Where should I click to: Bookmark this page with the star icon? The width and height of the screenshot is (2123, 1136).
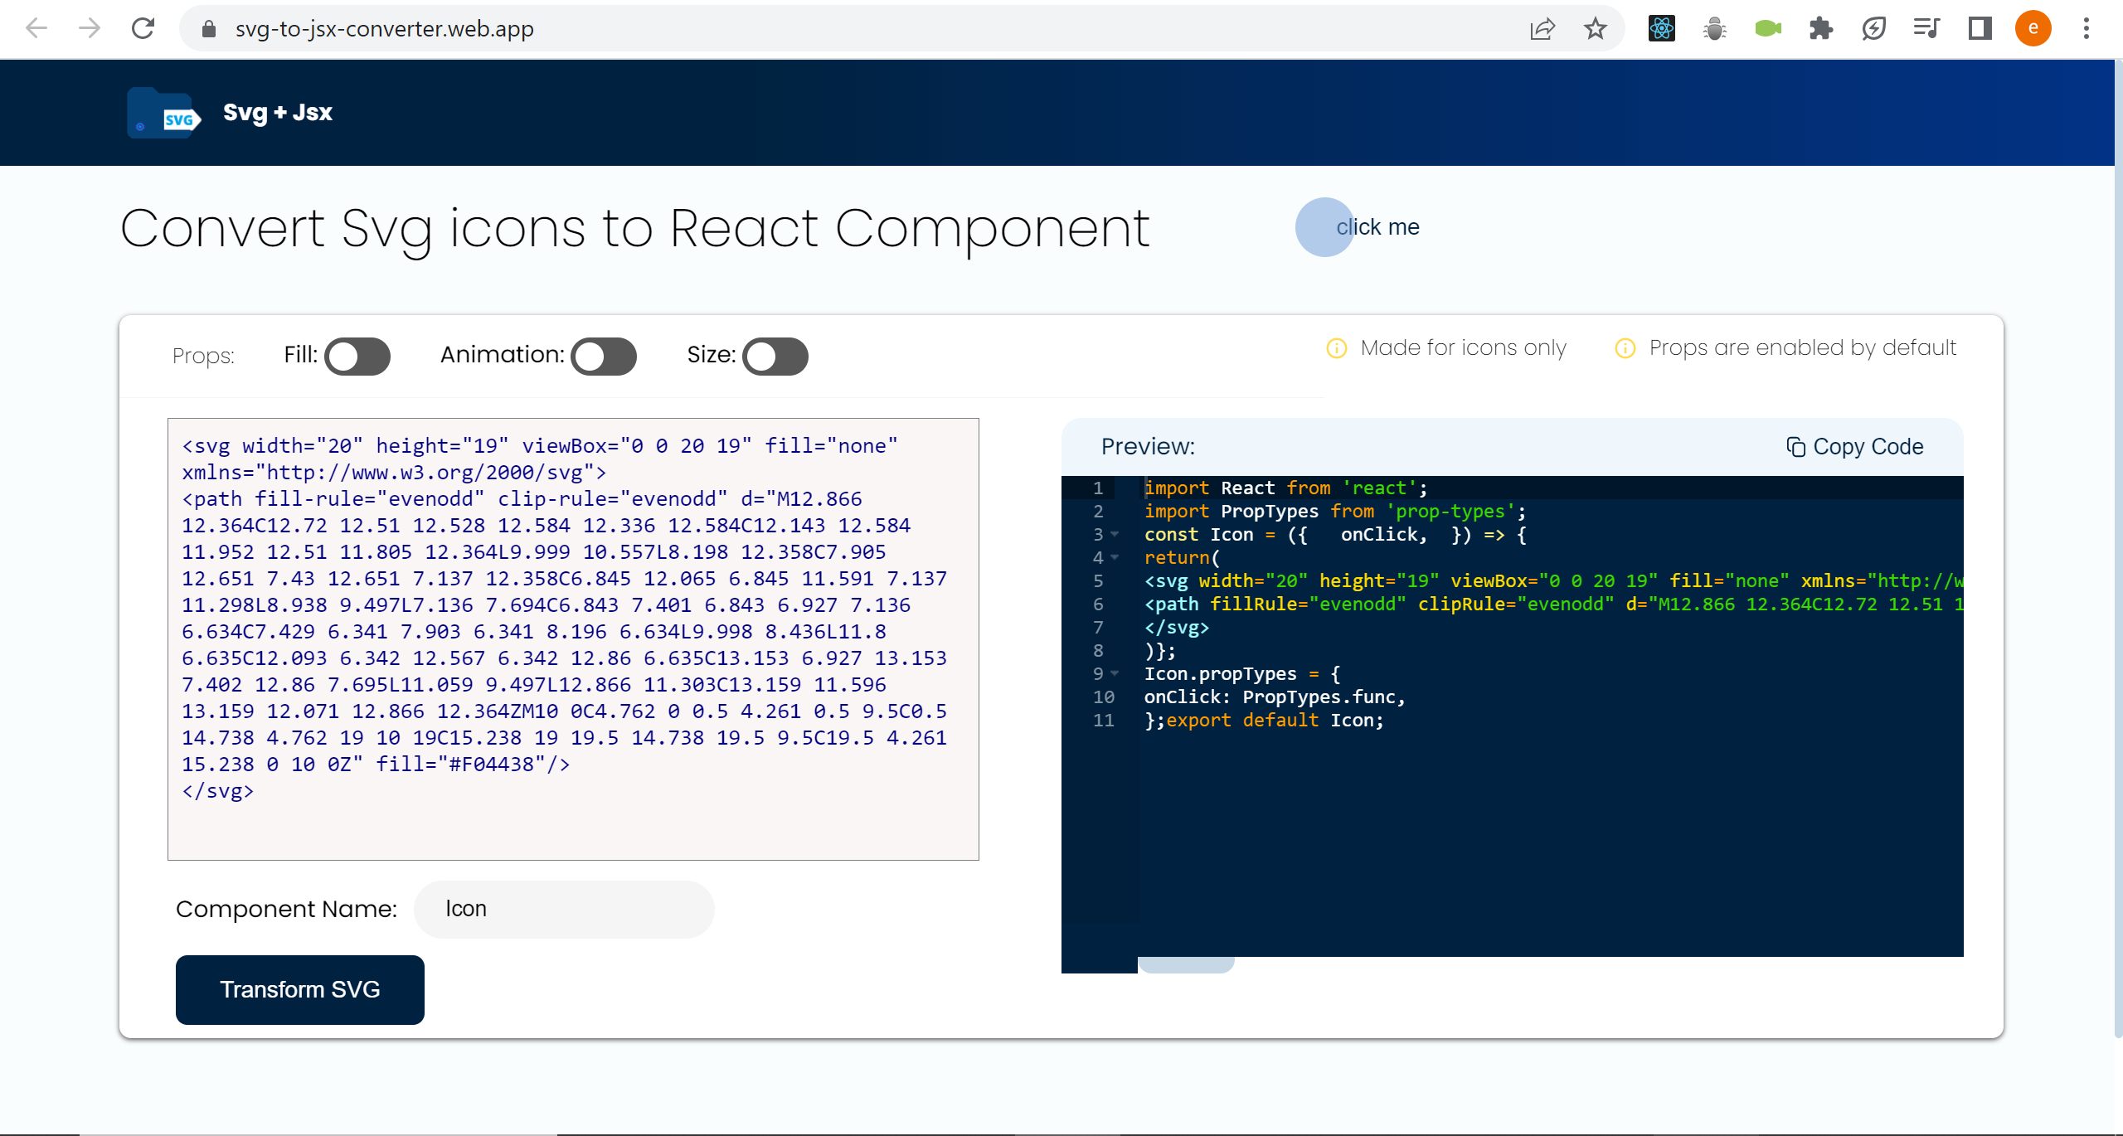click(x=1595, y=29)
